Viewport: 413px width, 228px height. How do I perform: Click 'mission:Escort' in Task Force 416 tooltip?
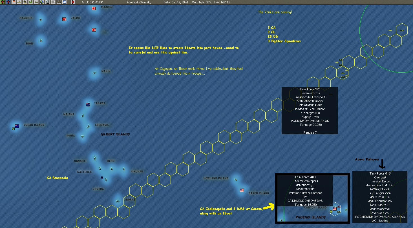click(380, 181)
